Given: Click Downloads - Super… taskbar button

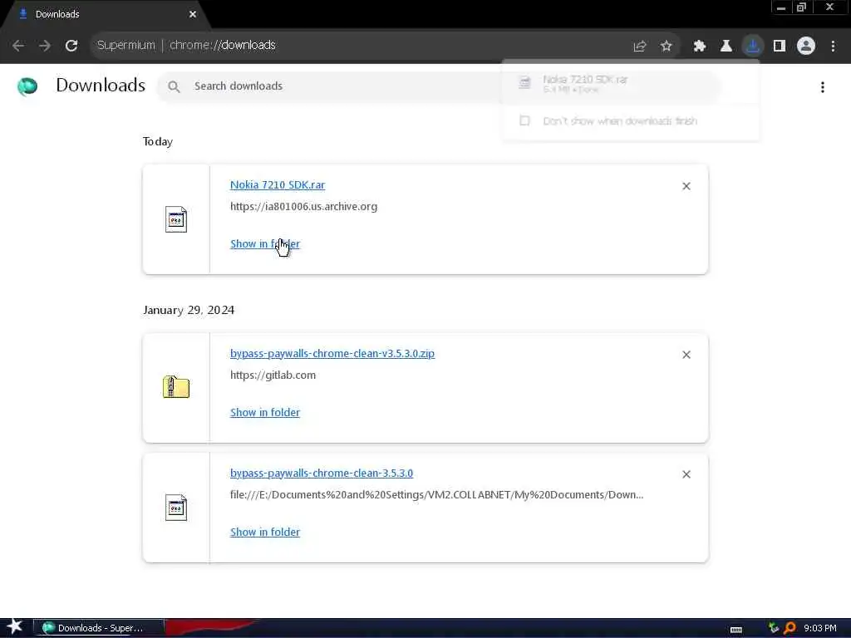Looking at the screenshot, I should click(99, 628).
